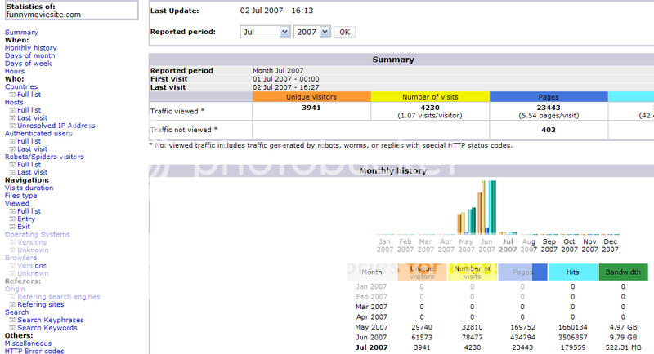The width and height of the screenshot is (654, 354).
Task: Click the icon beside Refering sites
Action: (x=12, y=304)
